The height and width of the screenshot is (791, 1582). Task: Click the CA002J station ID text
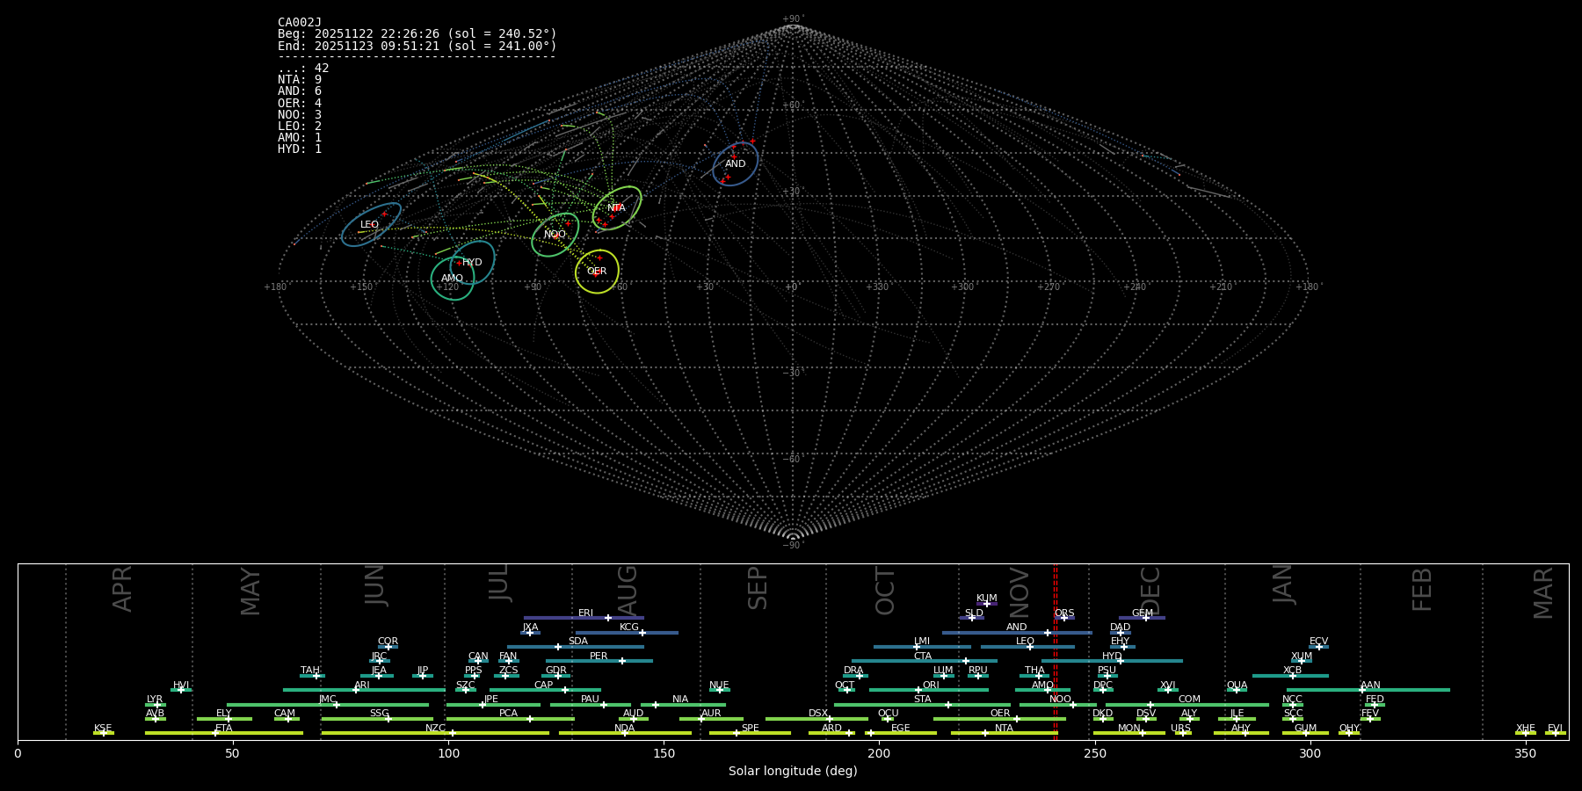pyautogui.click(x=300, y=22)
